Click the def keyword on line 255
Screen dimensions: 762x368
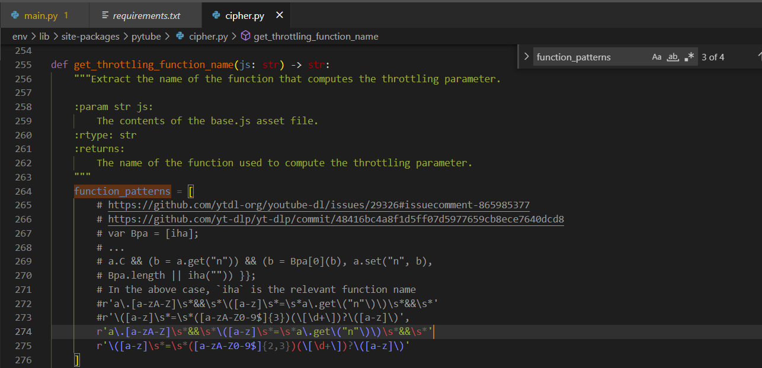59,64
